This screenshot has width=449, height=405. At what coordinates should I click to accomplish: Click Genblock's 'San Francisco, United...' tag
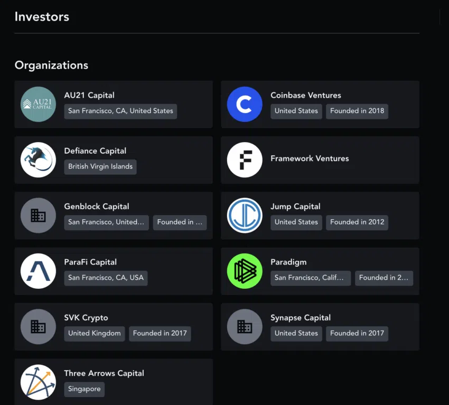point(107,222)
